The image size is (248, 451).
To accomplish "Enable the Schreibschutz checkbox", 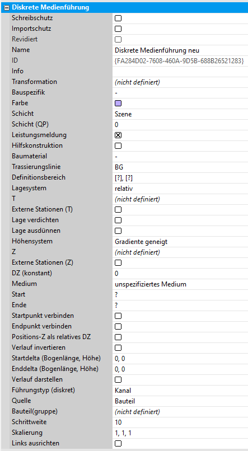I will [x=118, y=18].
